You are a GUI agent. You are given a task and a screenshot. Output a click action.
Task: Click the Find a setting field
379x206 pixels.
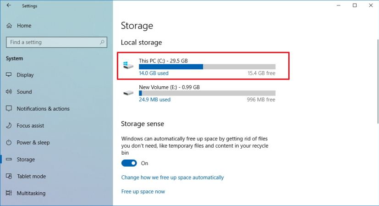[x=56, y=42]
